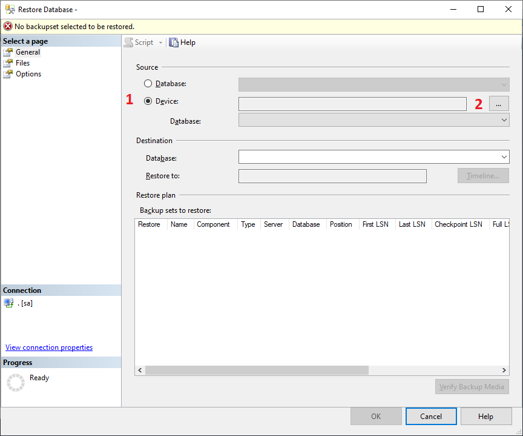
Task: Select the Device source radio button
Action: (148, 101)
